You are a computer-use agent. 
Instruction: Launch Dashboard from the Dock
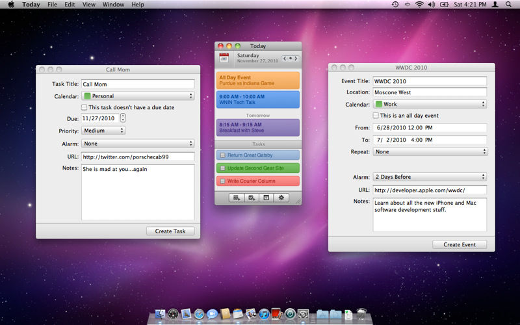(173, 313)
